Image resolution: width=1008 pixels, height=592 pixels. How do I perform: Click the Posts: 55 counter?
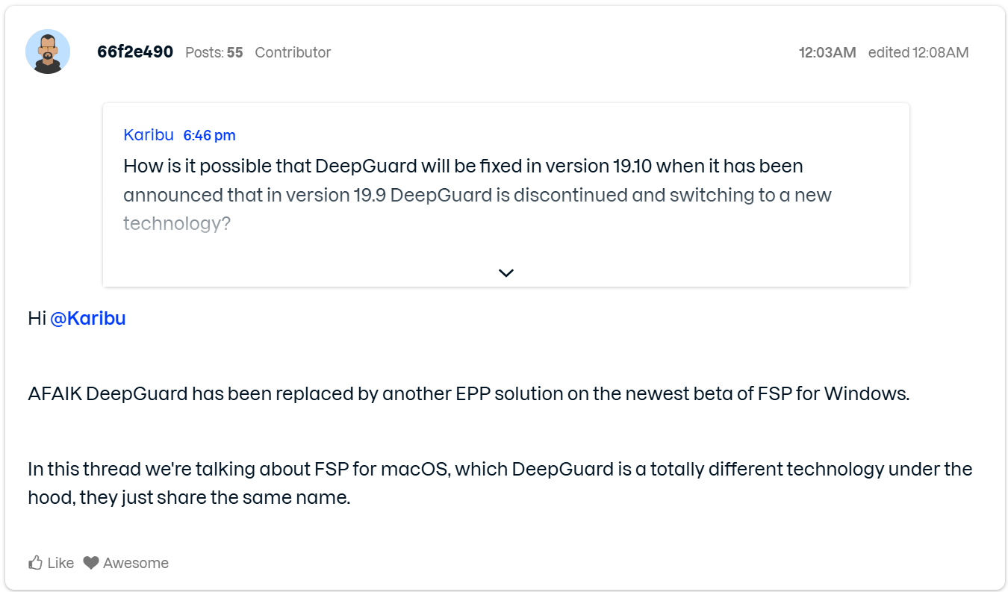(x=214, y=52)
